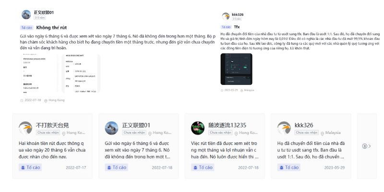Viewport: 384px width, 192px height.
Task: Open second receipt screenshot in first review
Action: point(81,73)
